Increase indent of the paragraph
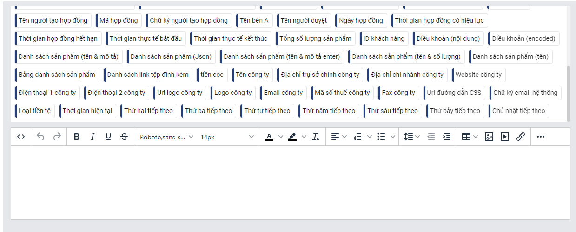576x232 pixels. (447, 137)
